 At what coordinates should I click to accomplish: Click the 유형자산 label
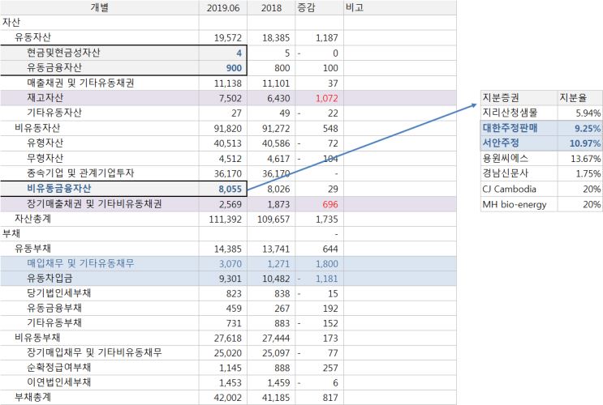(45, 143)
